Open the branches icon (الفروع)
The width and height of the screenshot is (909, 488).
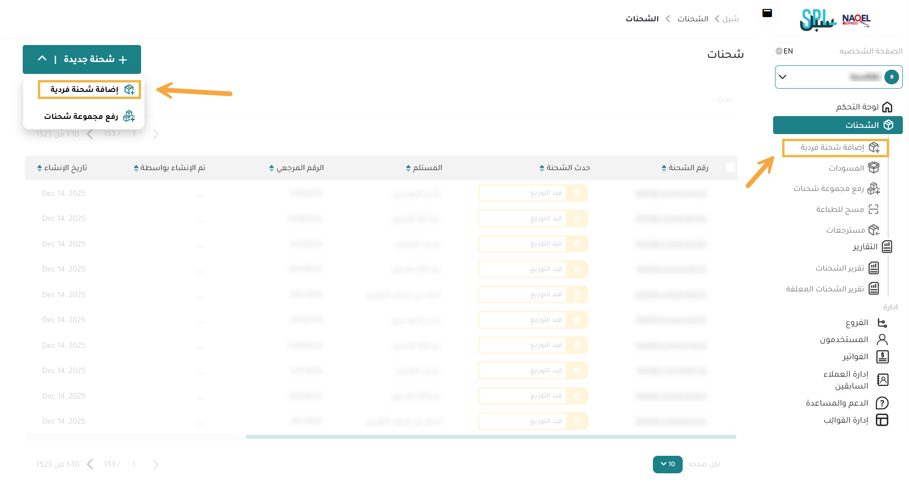(882, 323)
